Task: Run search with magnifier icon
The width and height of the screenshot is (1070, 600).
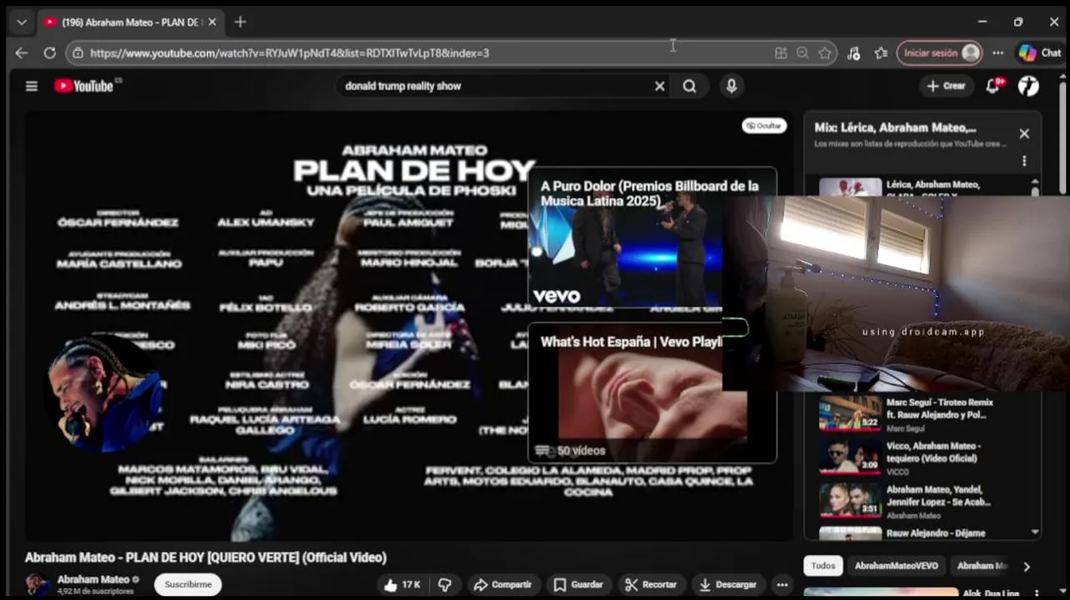Action: (689, 86)
